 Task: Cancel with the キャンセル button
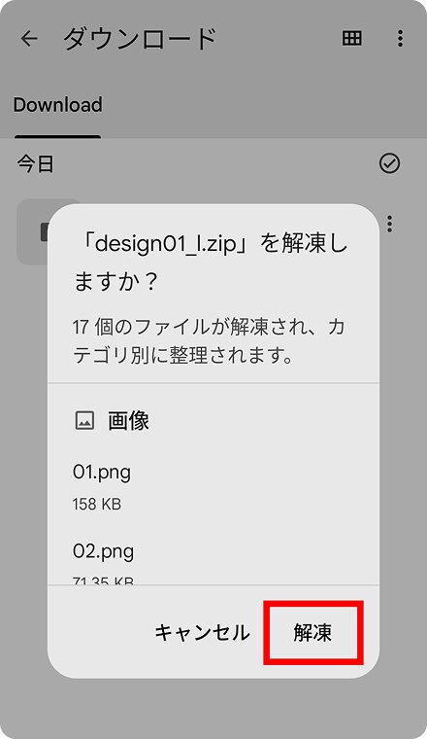(202, 632)
